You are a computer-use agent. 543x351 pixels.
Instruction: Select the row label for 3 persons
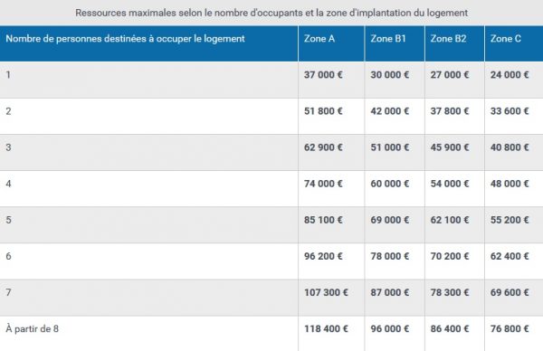click(x=8, y=147)
